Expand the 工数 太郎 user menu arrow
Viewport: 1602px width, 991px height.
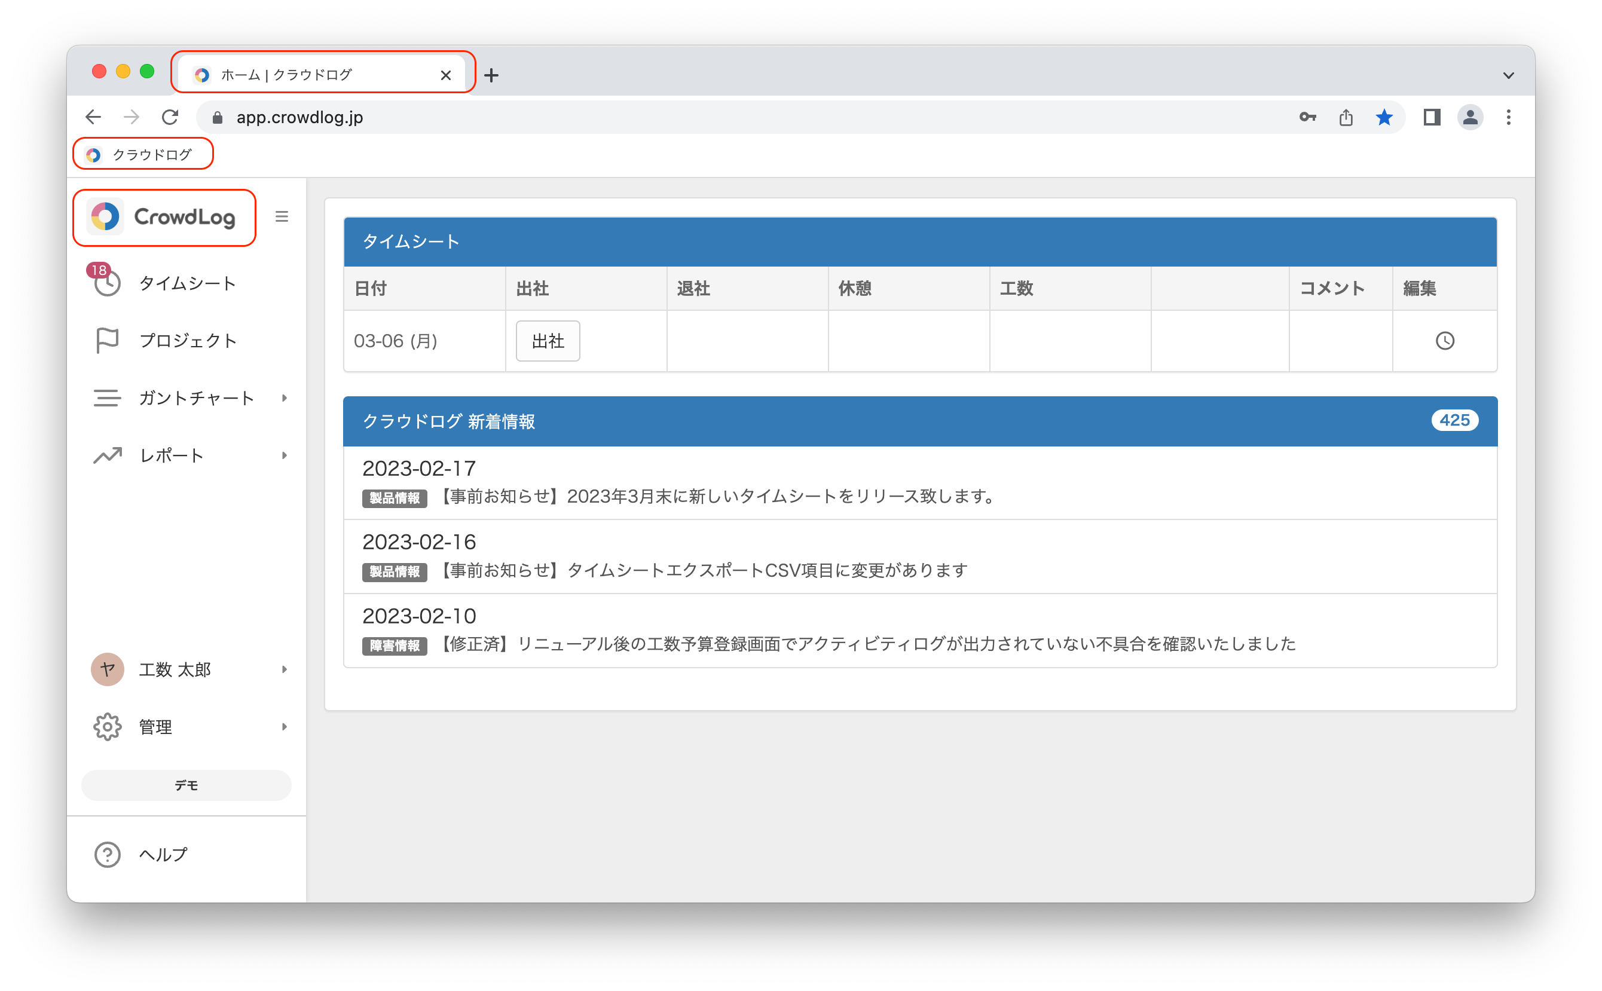285,669
